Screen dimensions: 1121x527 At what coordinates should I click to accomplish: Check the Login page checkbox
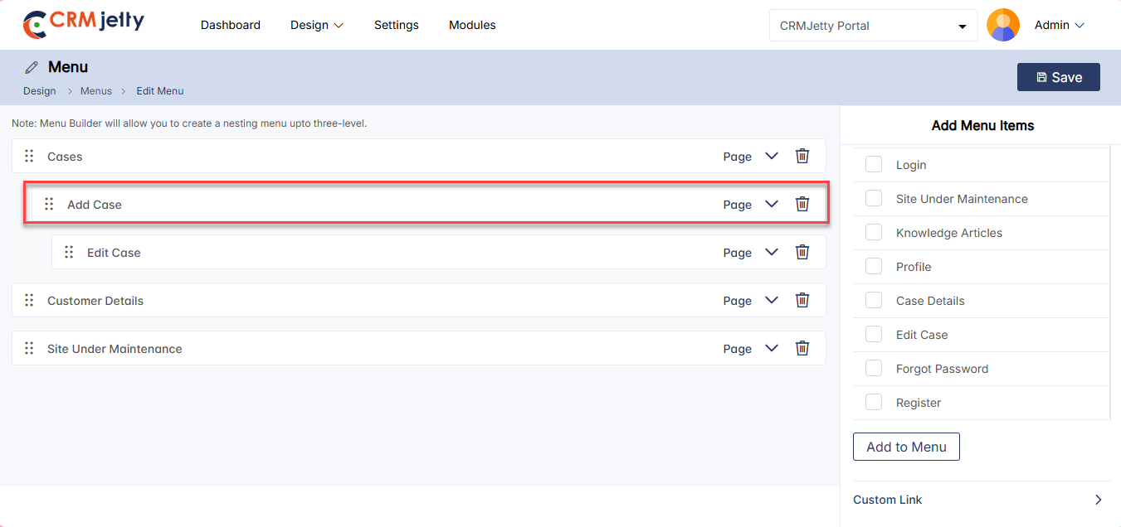click(874, 164)
